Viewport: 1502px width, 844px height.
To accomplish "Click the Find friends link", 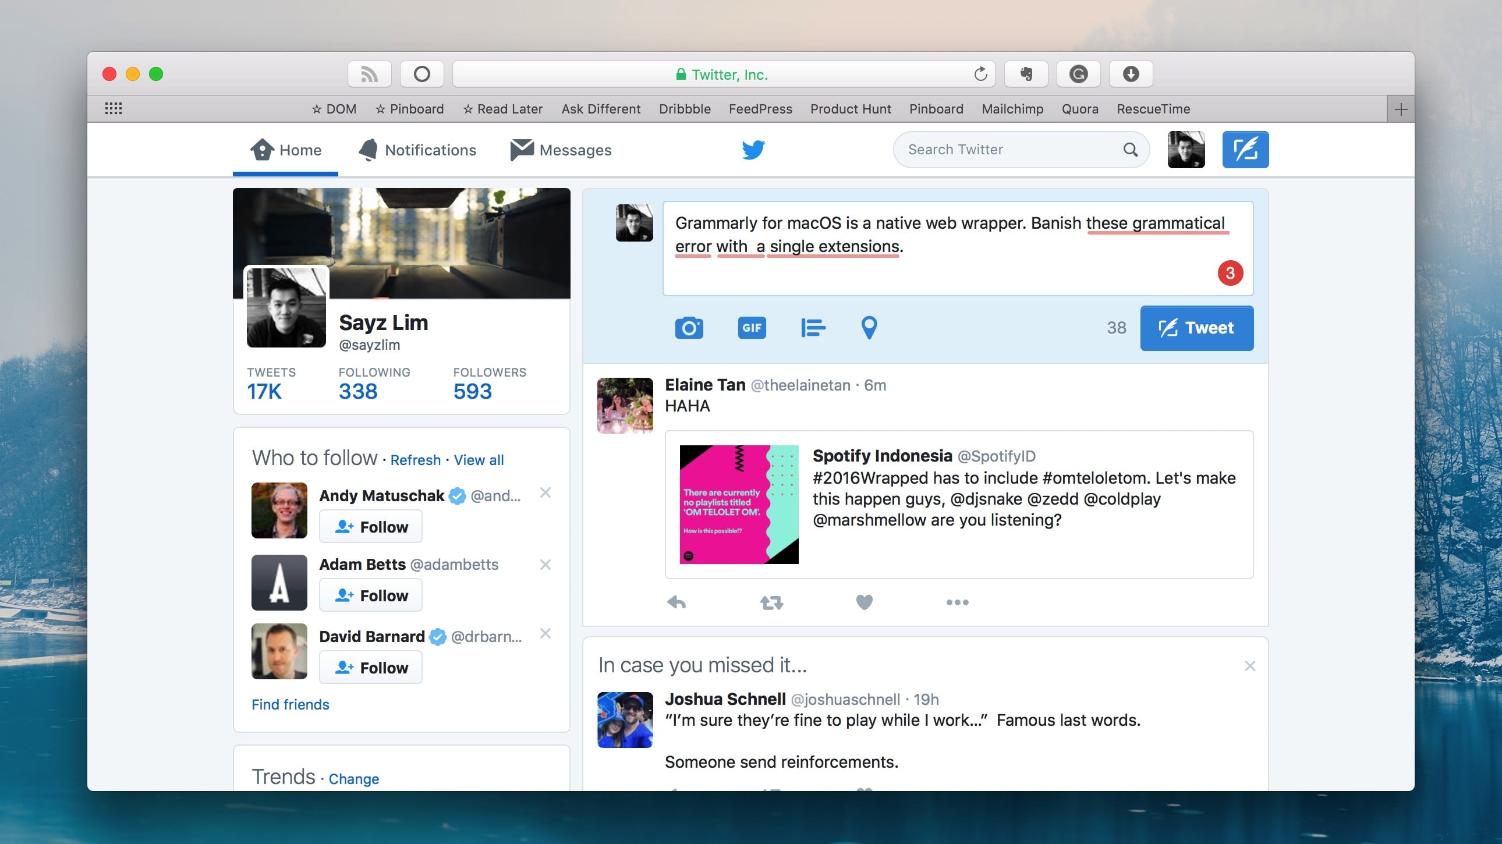I will tap(291, 704).
